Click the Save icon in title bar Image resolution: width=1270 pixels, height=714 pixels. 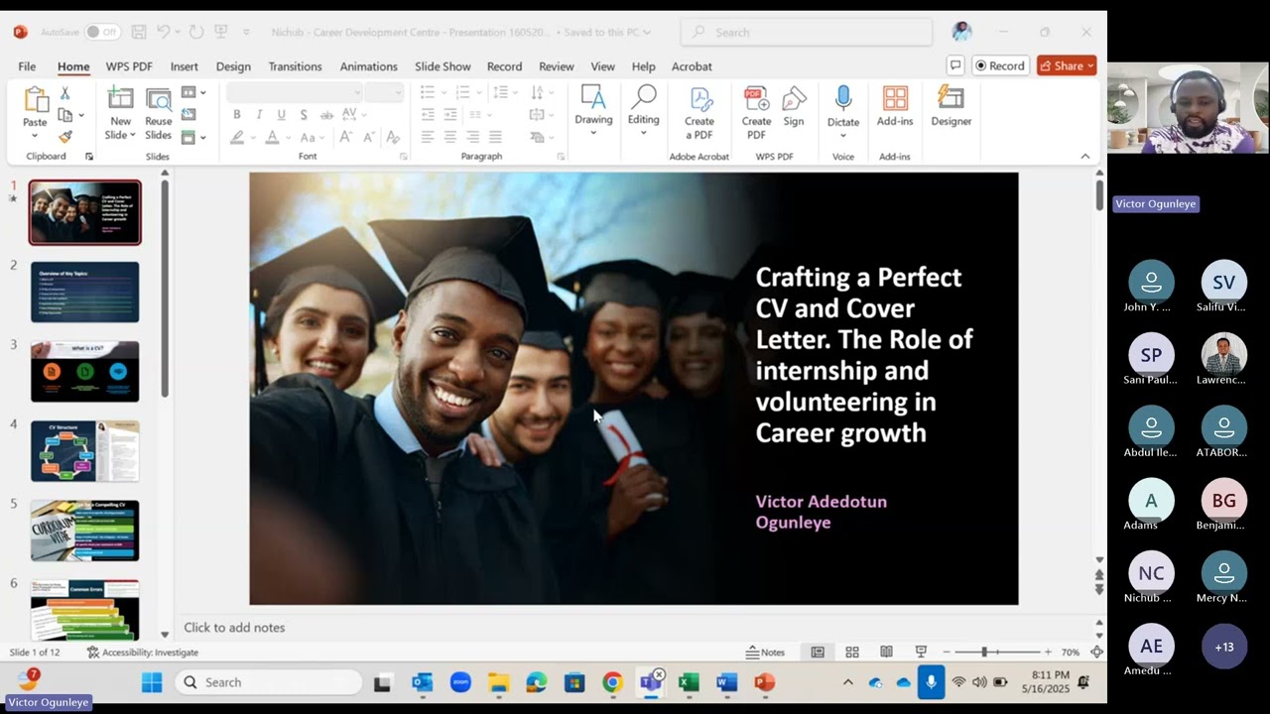tap(139, 32)
